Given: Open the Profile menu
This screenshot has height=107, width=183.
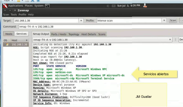Looking at the screenshot, I should tap(22, 15).
